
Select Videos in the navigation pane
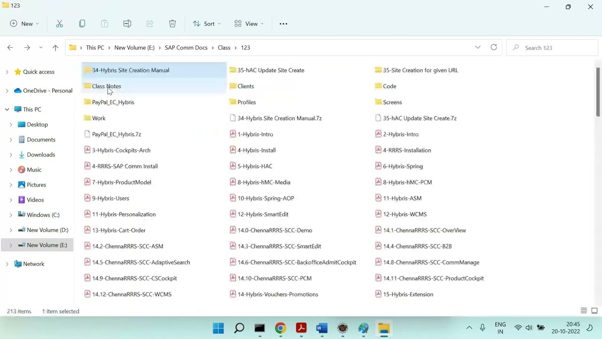point(35,200)
